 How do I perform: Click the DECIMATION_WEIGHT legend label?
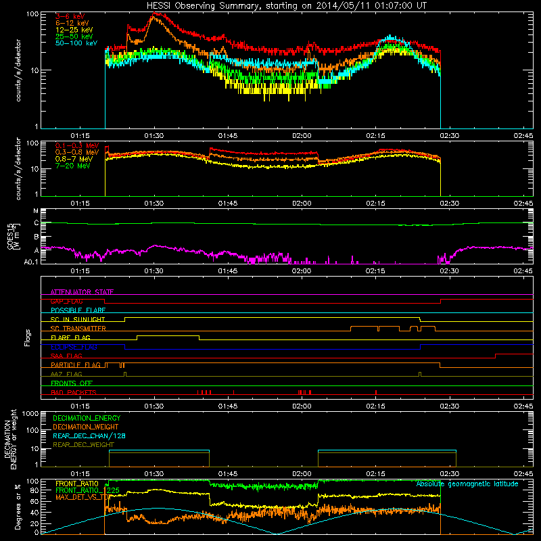[86, 427]
